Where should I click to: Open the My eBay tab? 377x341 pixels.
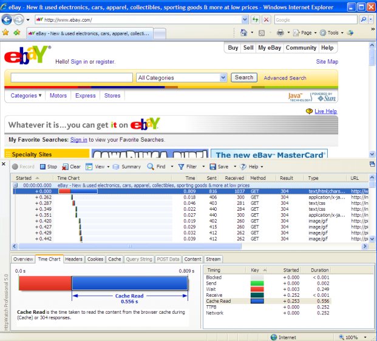[270, 48]
